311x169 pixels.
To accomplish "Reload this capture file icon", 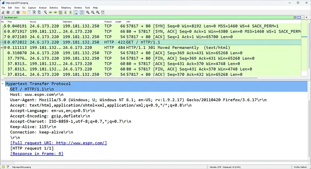I will click(x=39, y=12).
